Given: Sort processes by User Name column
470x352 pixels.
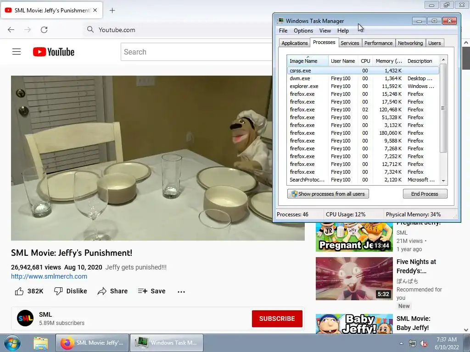Looking at the screenshot, I should tap(343, 61).
